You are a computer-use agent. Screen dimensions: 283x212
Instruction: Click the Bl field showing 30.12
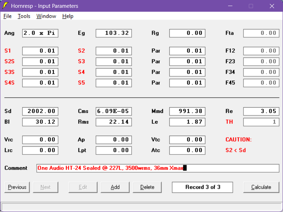click(x=40, y=122)
